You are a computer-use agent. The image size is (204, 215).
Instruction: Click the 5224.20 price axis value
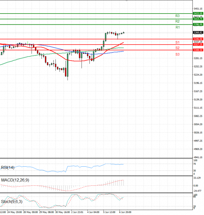(x=198, y=75)
